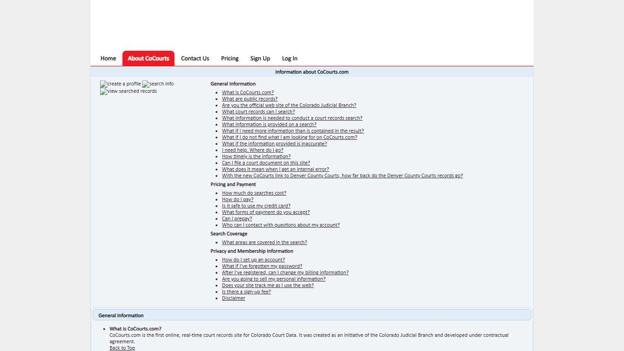Click 'What if I've forgotten my password?'
The height and width of the screenshot is (351, 624).
coord(262,266)
